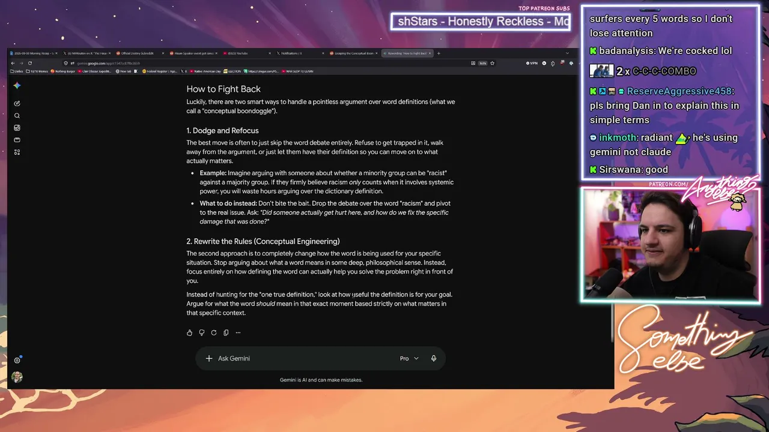Open the Native American Day bookmark
The width and height of the screenshot is (769, 432).
pos(205,71)
